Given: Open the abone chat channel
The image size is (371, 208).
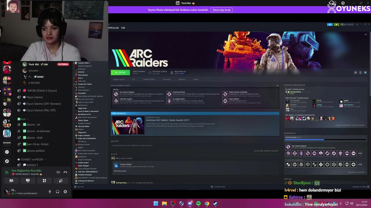Looking at the screenshot, I should [30, 138].
